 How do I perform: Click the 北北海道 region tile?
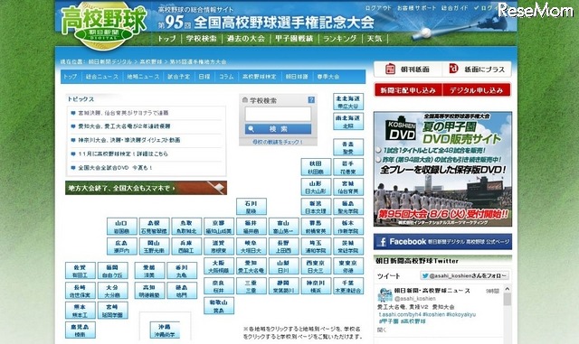click(x=348, y=101)
